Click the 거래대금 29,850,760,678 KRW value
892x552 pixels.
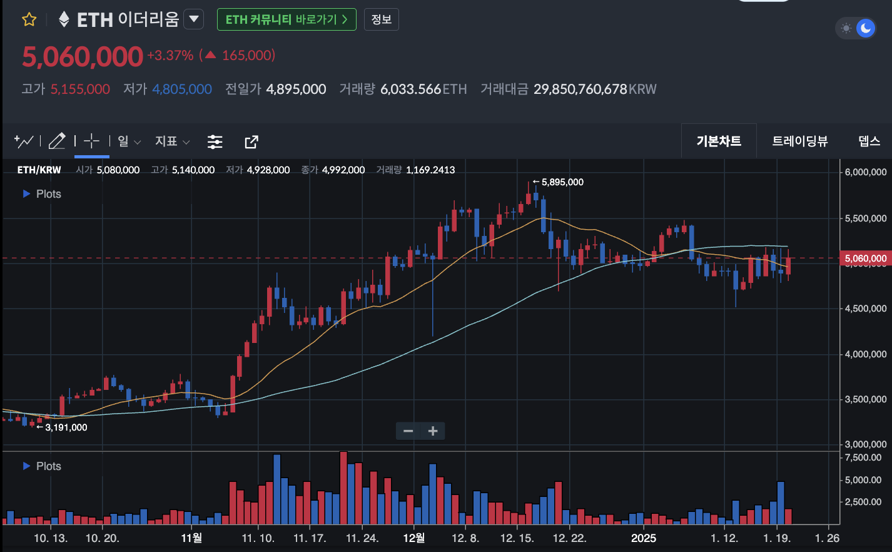click(x=595, y=89)
